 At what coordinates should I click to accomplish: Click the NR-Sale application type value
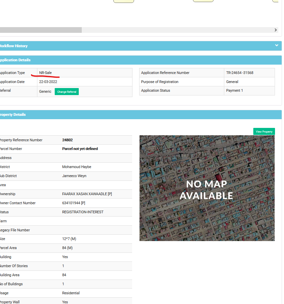(45, 73)
